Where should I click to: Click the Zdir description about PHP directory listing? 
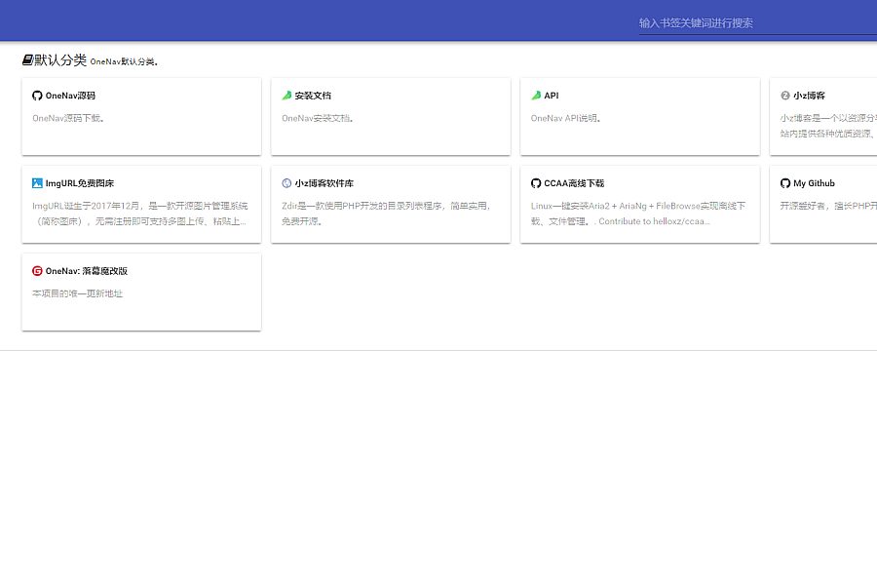click(x=387, y=214)
